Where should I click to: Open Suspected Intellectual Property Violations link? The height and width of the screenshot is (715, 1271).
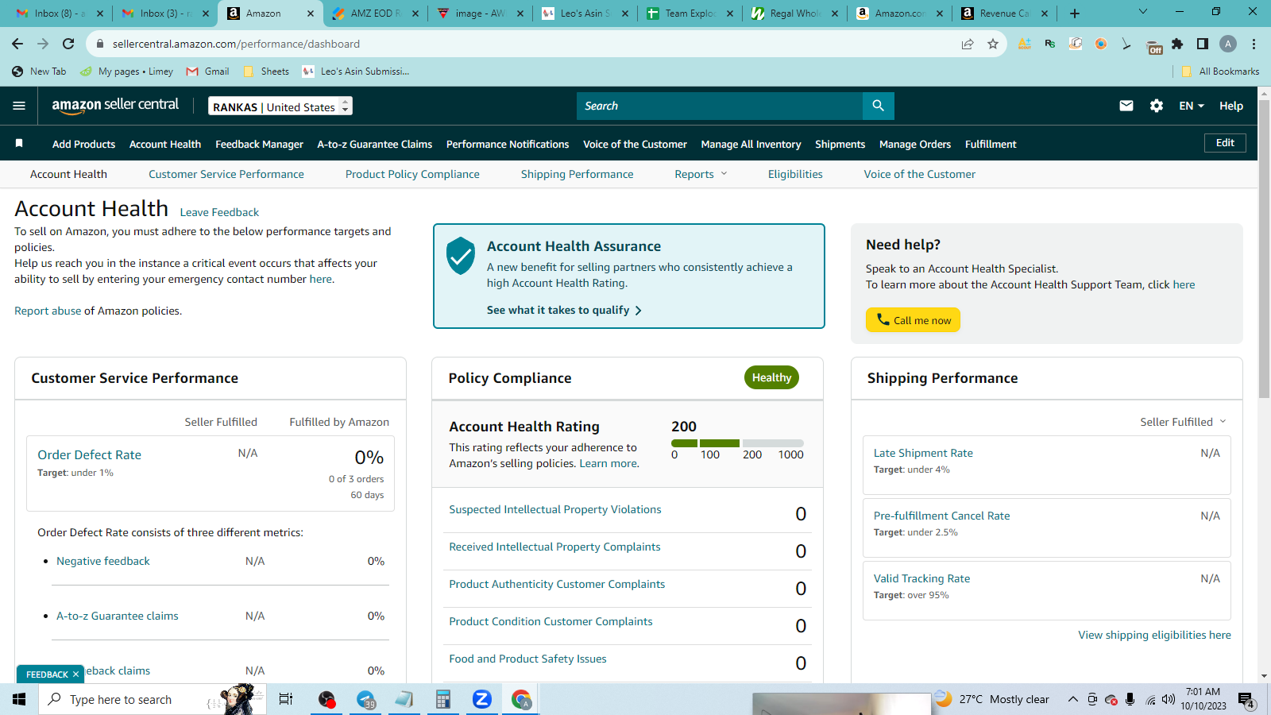[555, 509]
